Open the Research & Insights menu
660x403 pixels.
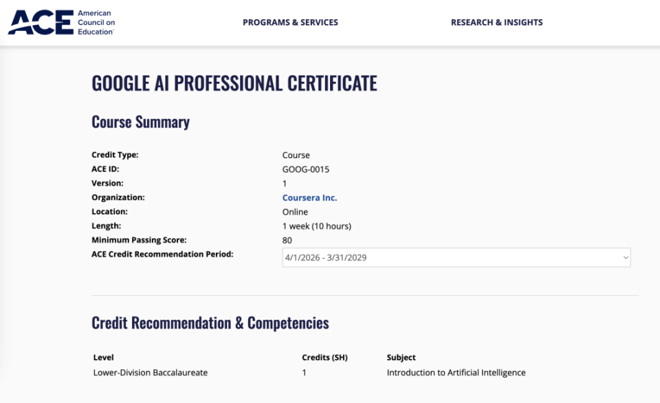[x=496, y=22]
